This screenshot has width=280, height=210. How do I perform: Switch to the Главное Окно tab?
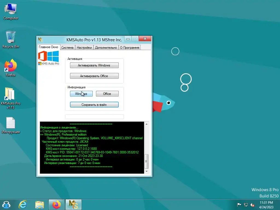48,47
